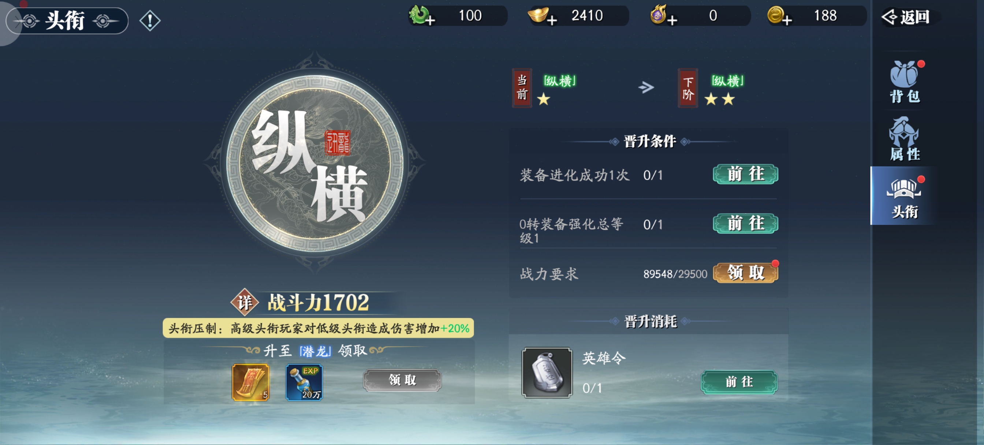Click the grey 领取 button under 潜龙
The width and height of the screenshot is (984, 445).
point(402,380)
